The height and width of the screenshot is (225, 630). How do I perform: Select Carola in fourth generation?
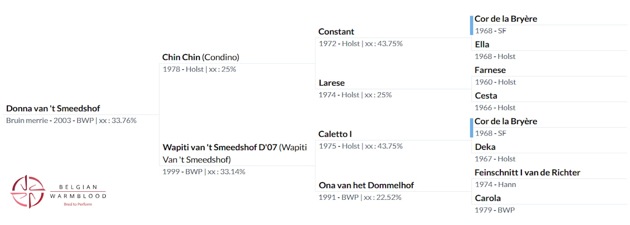tap(488, 198)
